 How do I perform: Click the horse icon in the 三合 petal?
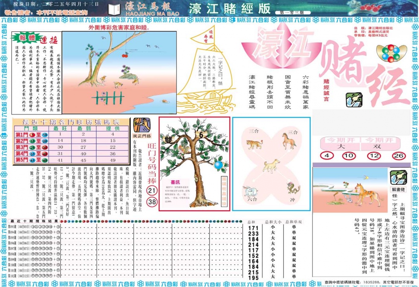point(288,142)
